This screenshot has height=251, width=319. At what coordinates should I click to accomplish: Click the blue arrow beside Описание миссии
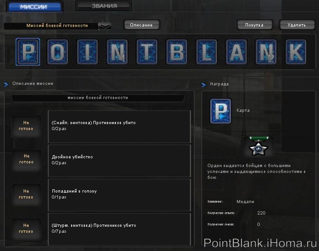(6, 84)
